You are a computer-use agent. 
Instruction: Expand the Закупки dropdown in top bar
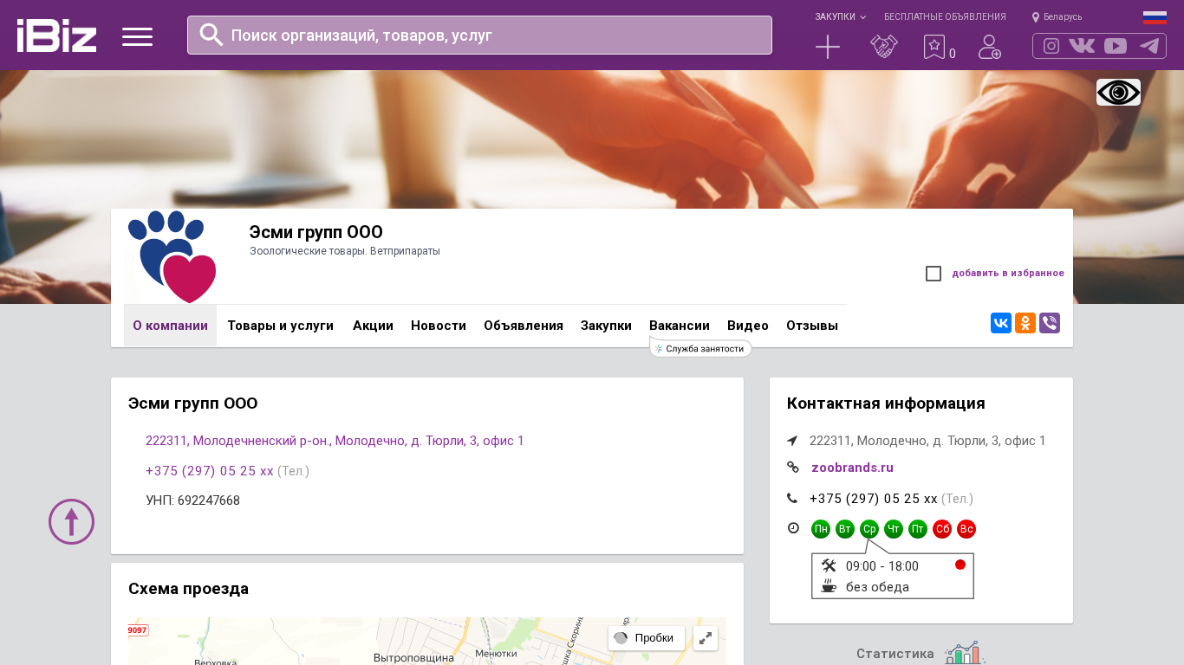pyautogui.click(x=839, y=16)
